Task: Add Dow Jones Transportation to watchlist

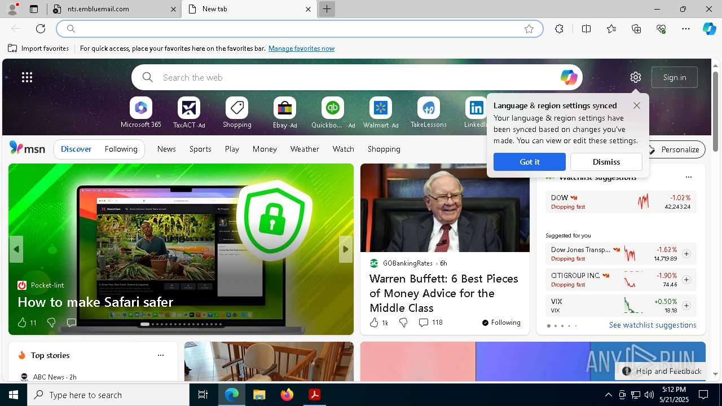Action: click(686, 254)
